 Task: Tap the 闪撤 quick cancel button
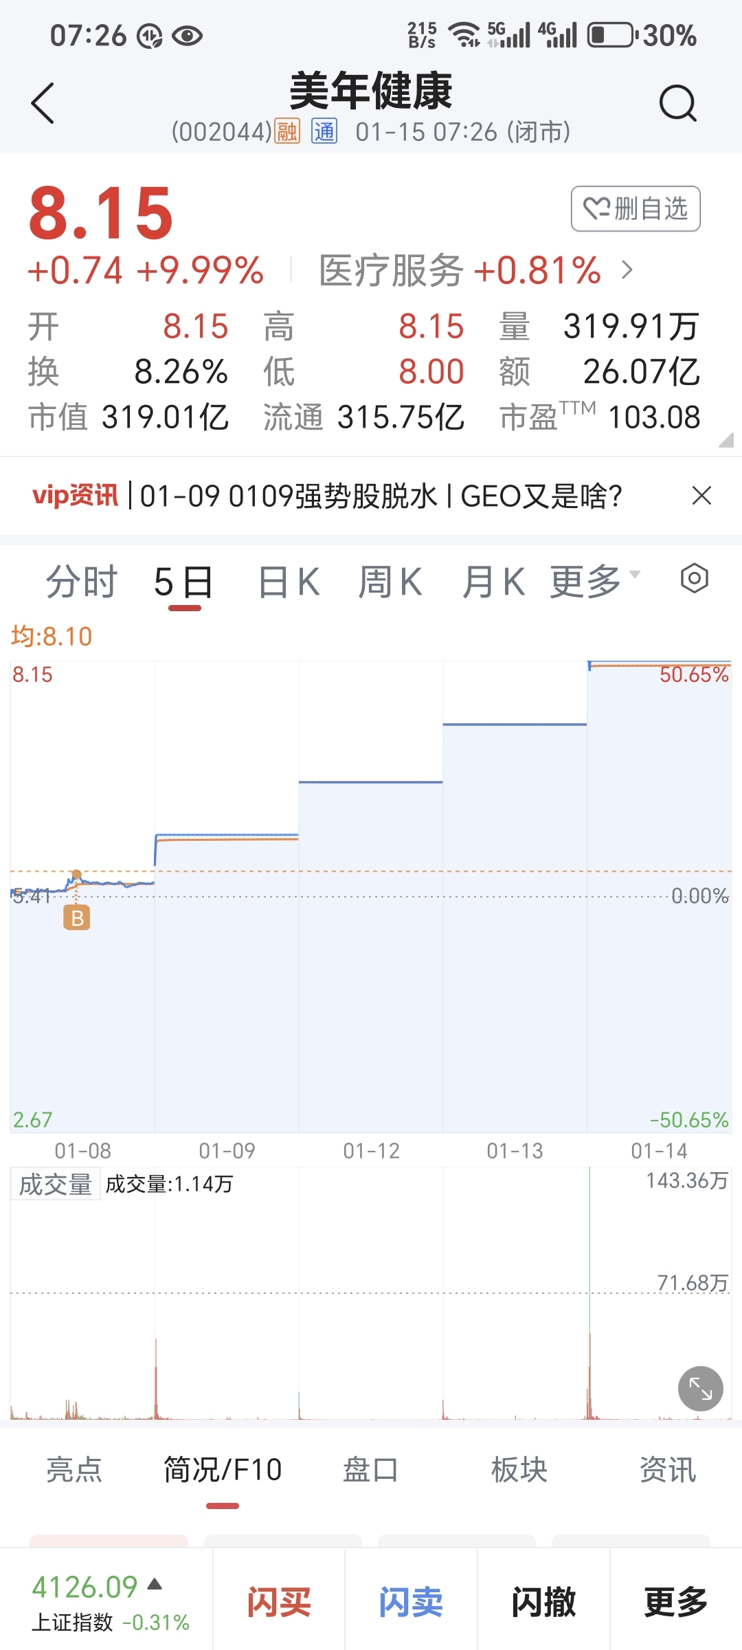click(x=543, y=1602)
